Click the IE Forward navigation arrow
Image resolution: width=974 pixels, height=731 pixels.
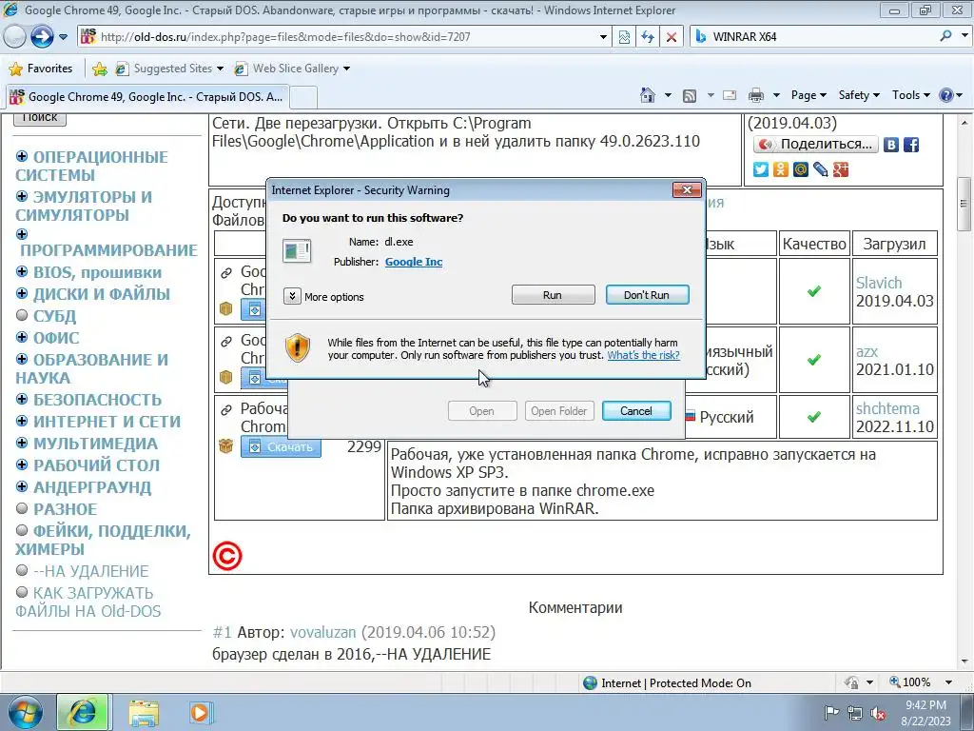coord(42,37)
